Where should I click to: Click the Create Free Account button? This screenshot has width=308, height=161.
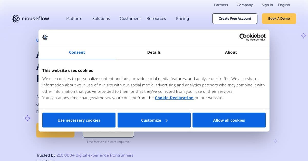(235, 18)
